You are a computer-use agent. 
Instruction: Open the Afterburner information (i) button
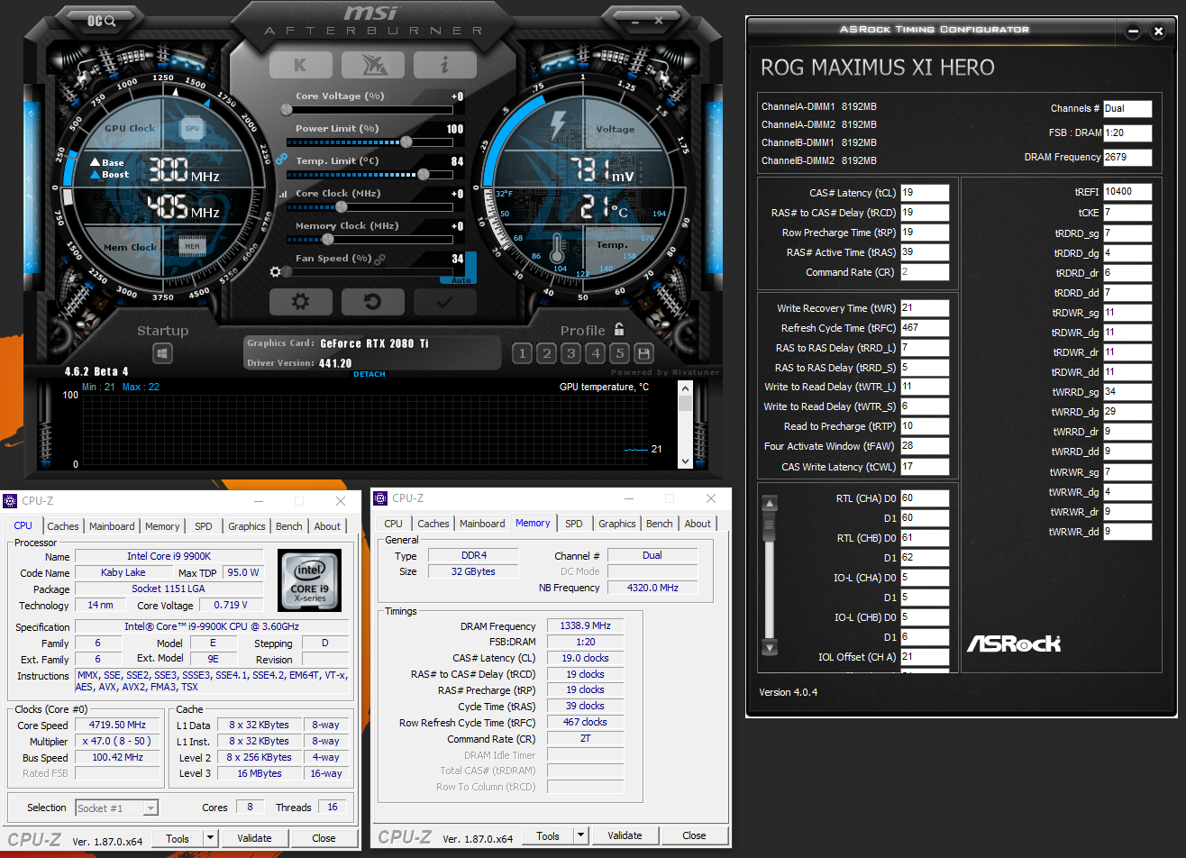(444, 65)
